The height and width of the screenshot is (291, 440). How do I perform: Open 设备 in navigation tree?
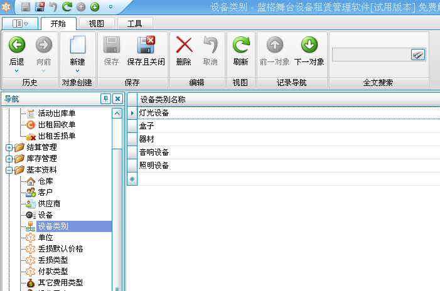pyautogui.click(x=45, y=215)
